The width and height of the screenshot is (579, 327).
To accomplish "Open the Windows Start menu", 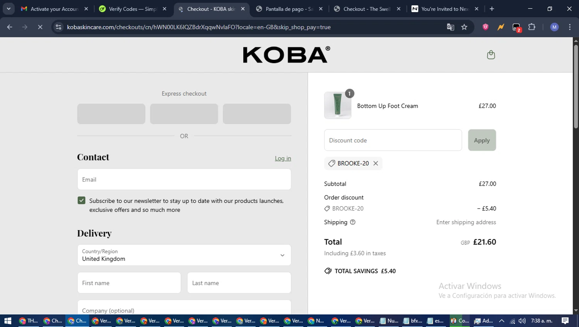I will [x=8, y=321].
